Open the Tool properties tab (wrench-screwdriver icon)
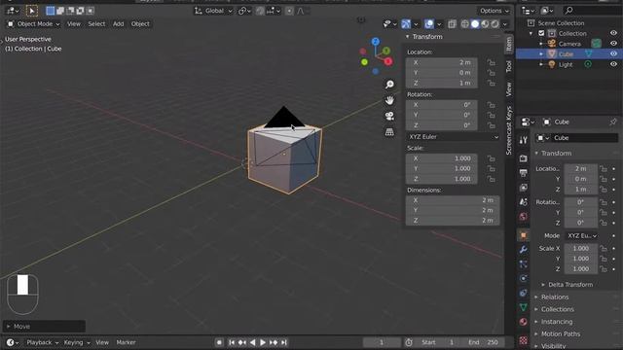The image size is (623, 350). 524,140
